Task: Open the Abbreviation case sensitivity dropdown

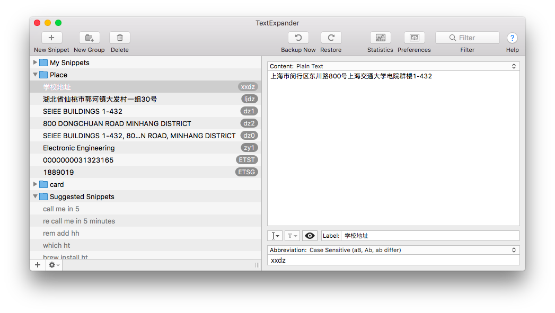Action: coord(393,250)
